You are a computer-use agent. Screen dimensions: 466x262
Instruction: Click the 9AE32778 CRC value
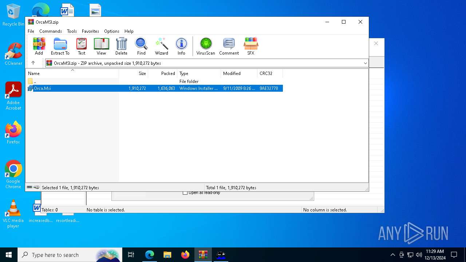269,88
